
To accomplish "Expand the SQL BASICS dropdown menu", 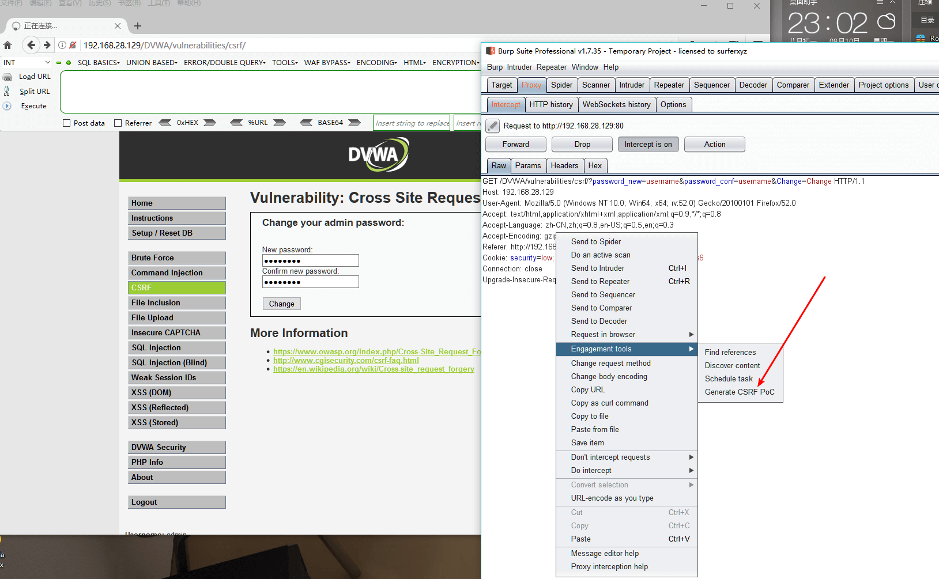I will pos(99,62).
